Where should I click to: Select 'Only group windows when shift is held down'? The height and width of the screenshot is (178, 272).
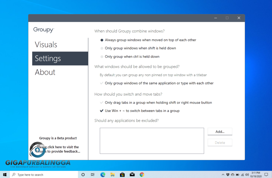[x=101, y=48]
